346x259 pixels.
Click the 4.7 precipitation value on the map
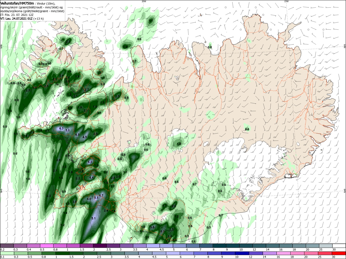point(101,195)
